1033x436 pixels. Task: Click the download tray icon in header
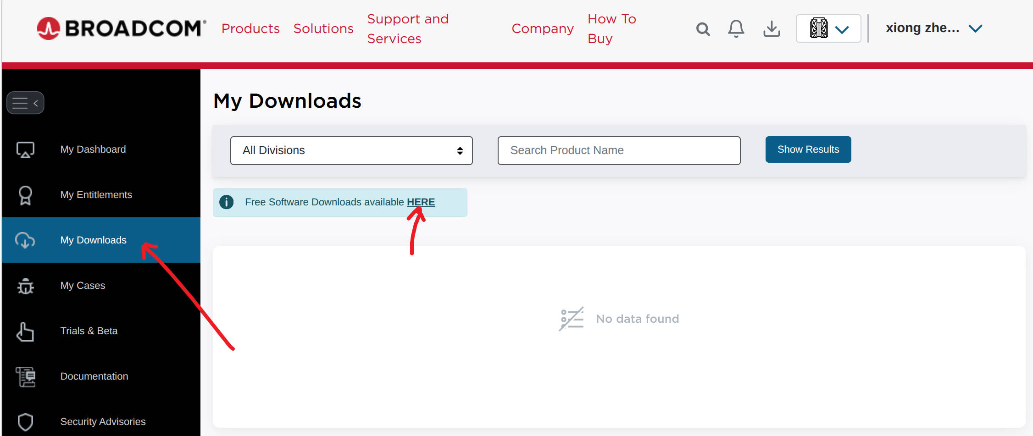click(x=772, y=29)
